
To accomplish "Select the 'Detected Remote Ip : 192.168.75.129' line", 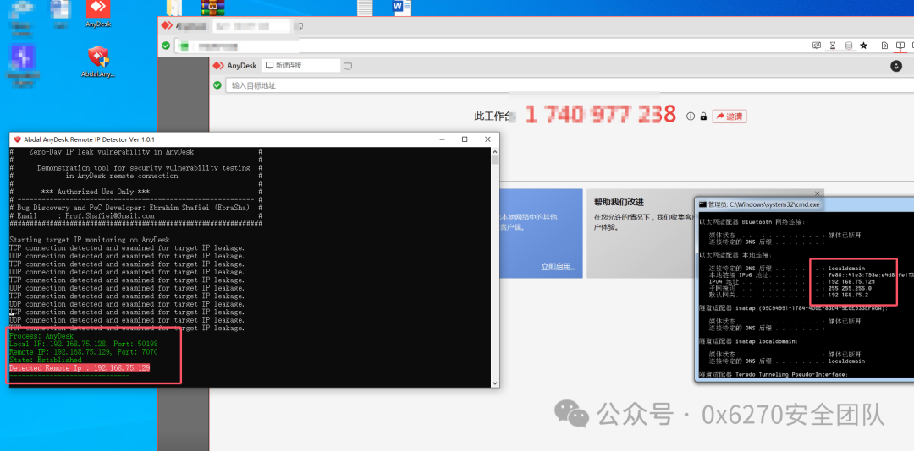I will coord(80,368).
